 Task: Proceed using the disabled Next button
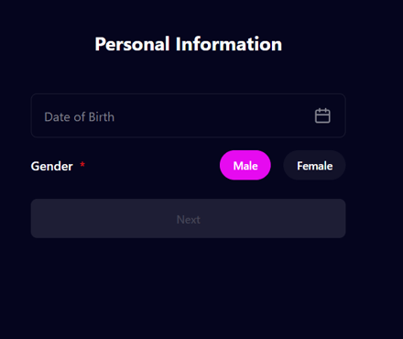[188, 219]
